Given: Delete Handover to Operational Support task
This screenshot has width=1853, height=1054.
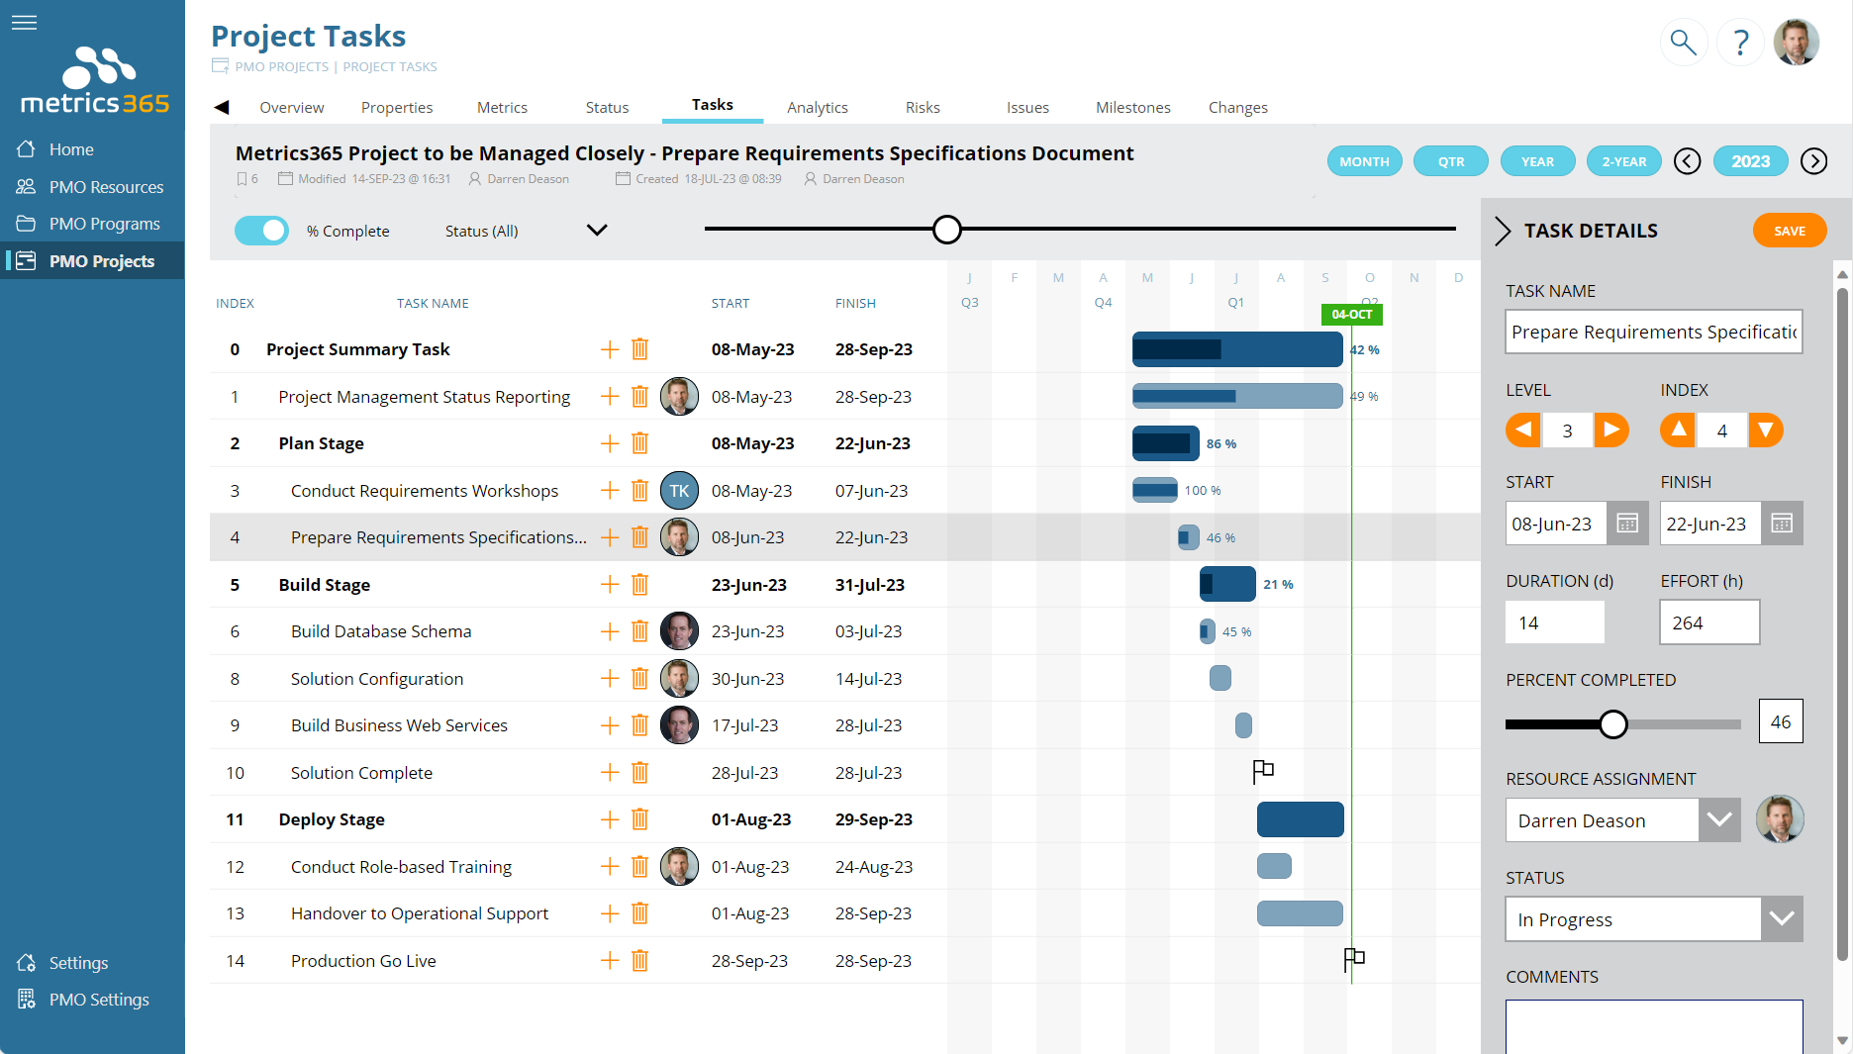Looking at the screenshot, I should click(x=640, y=913).
